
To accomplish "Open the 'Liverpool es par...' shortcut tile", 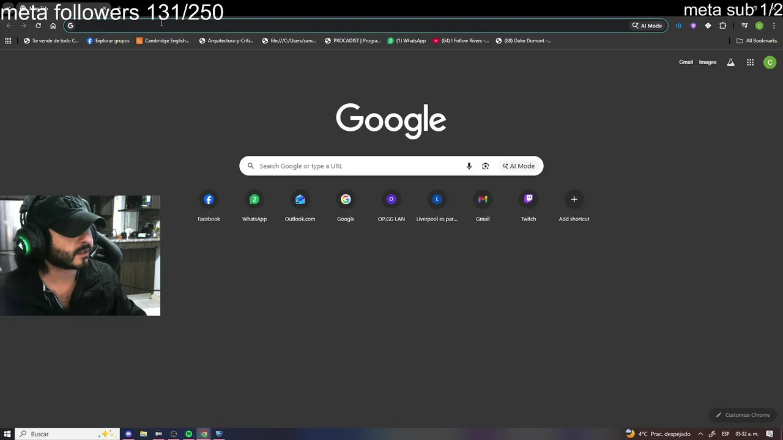I will pyautogui.click(x=437, y=207).
